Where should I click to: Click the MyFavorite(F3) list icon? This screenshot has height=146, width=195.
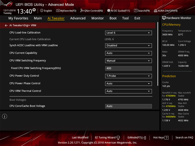click(58, 11)
